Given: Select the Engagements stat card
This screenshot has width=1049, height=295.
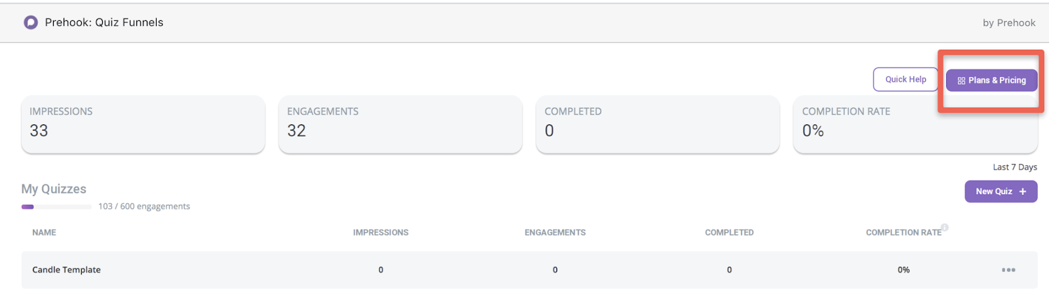Looking at the screenshot, I should 400,124.
